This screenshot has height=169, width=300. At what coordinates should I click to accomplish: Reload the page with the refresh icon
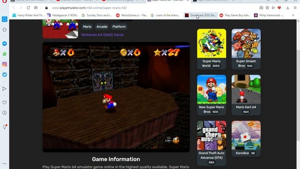click(28, 8)
